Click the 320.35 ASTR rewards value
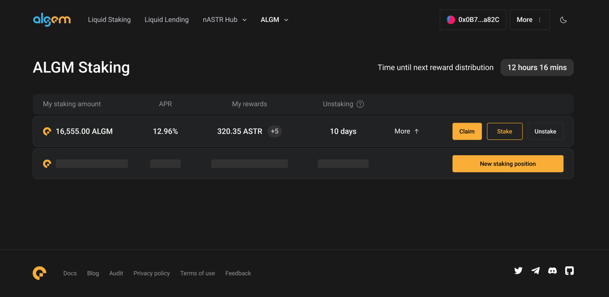The height and width of the screenshot is (297, 609). click(239, 132)
